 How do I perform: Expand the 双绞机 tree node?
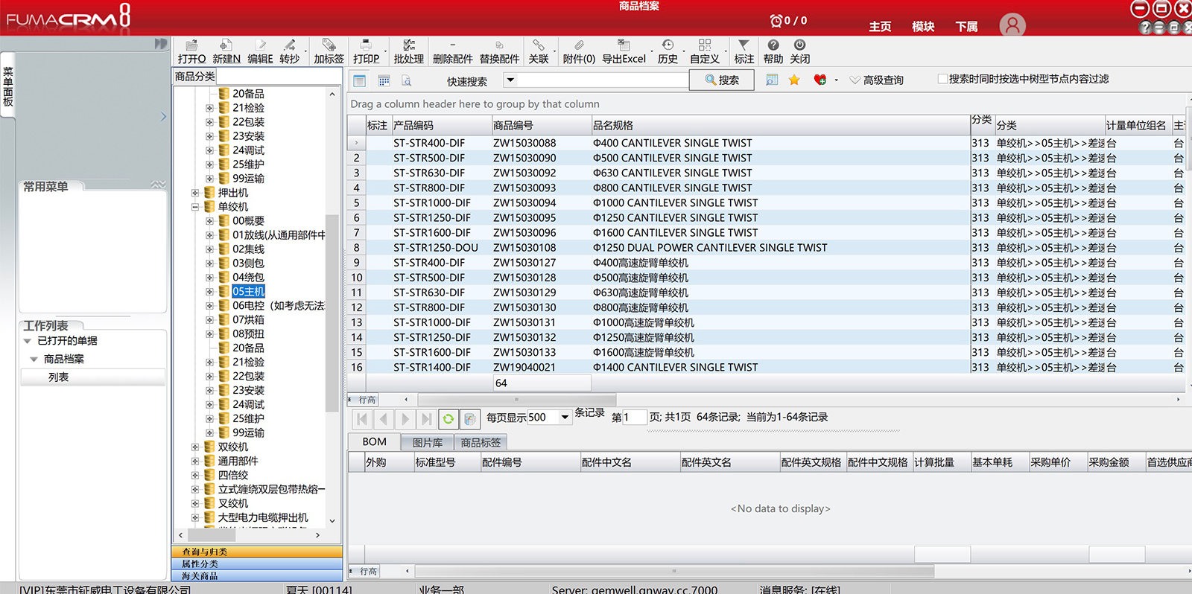(x=195, y=447)
